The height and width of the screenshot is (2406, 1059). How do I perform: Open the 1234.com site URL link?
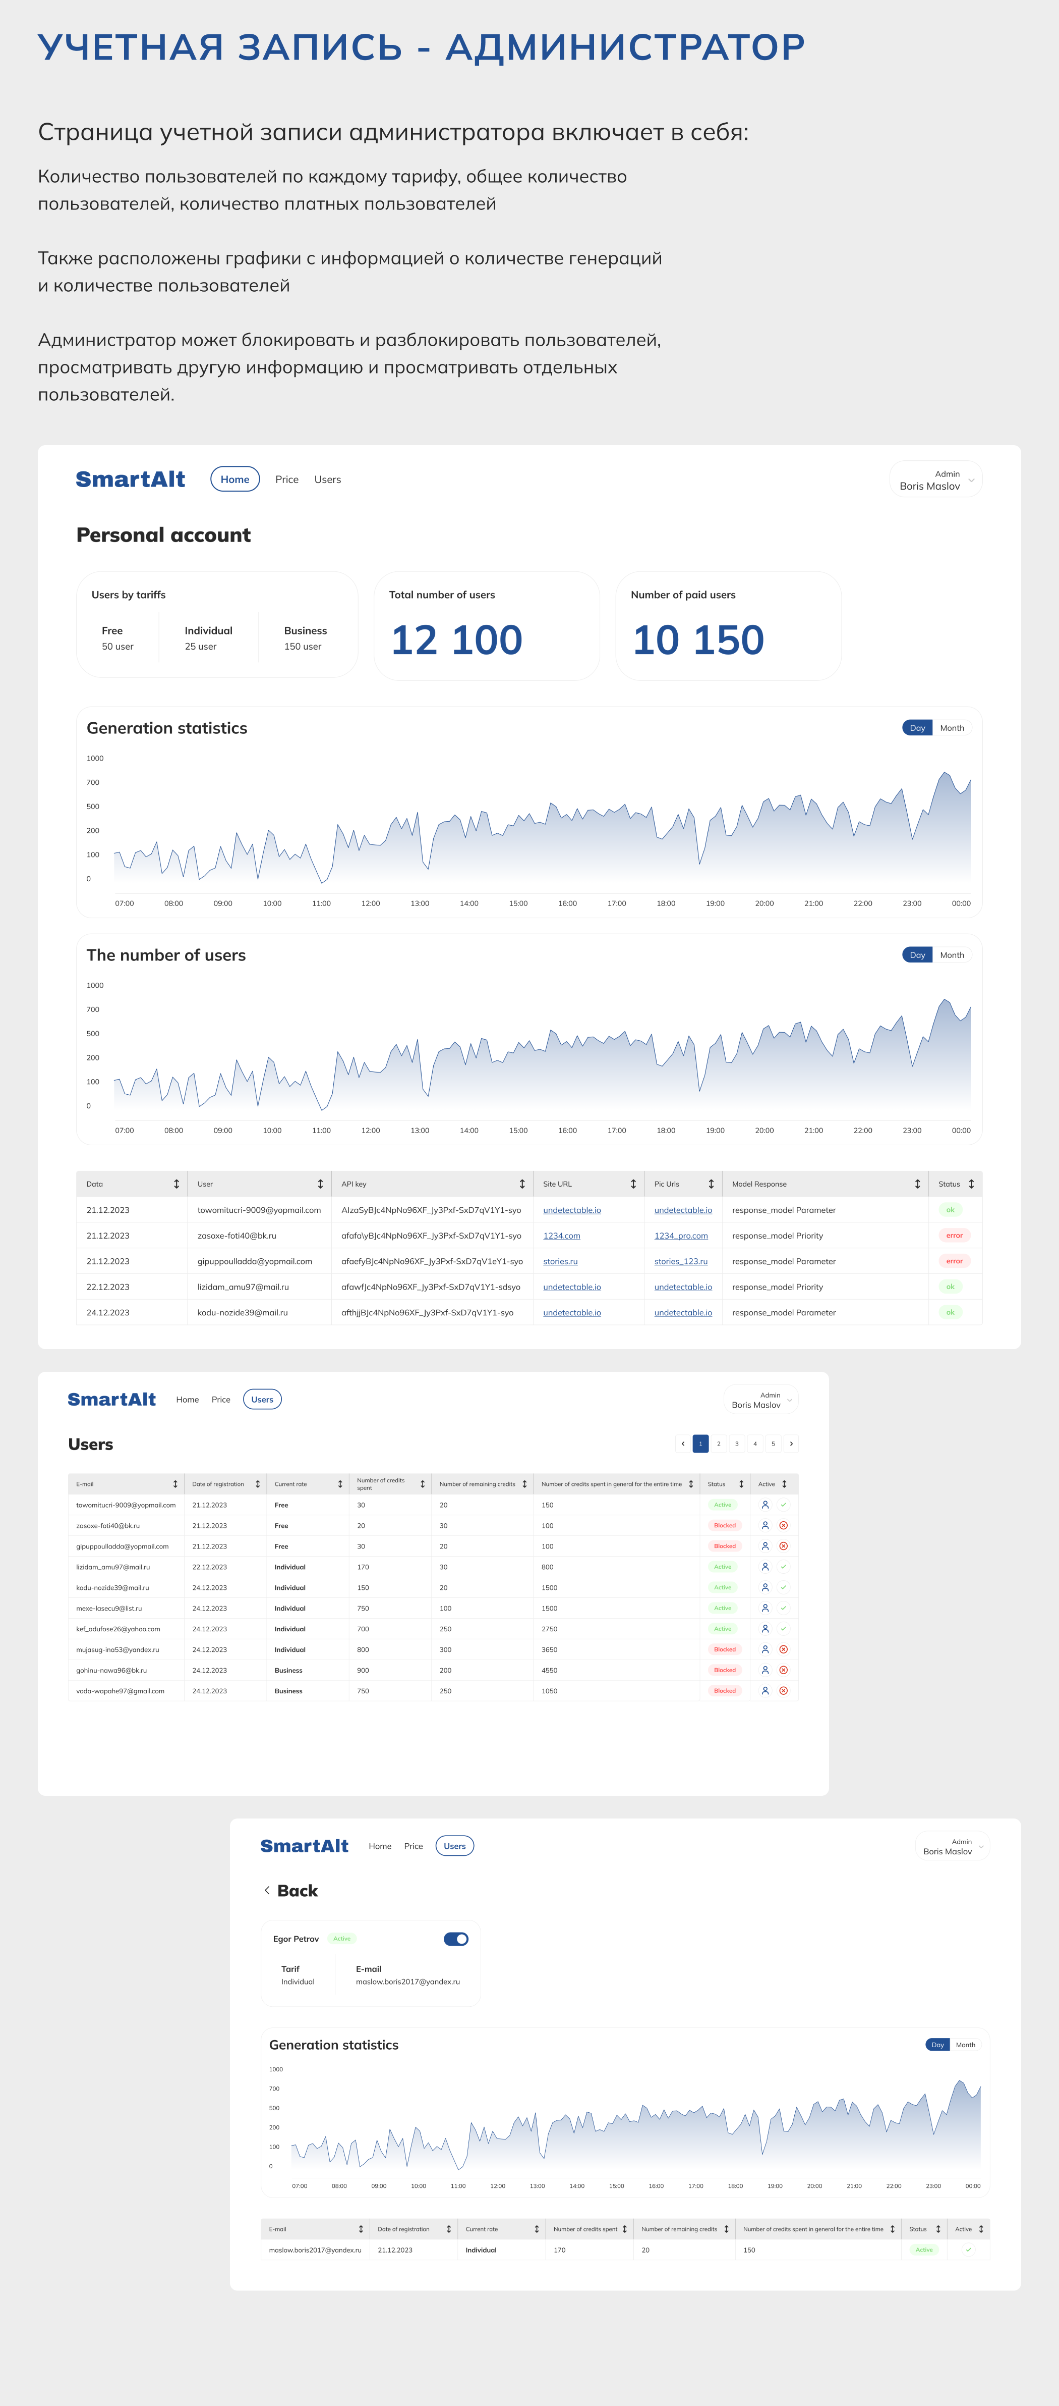(x=562, y=1236)
